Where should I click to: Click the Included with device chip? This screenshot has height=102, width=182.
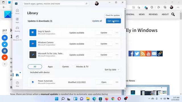click(x=40, y=72)
